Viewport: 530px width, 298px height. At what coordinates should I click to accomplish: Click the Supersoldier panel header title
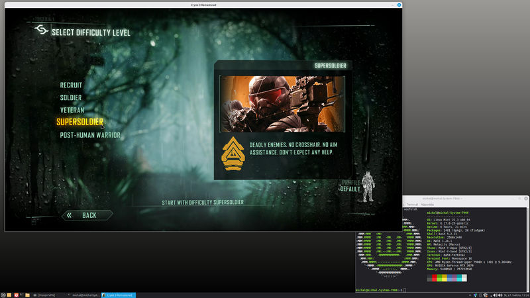pos(330,66)
